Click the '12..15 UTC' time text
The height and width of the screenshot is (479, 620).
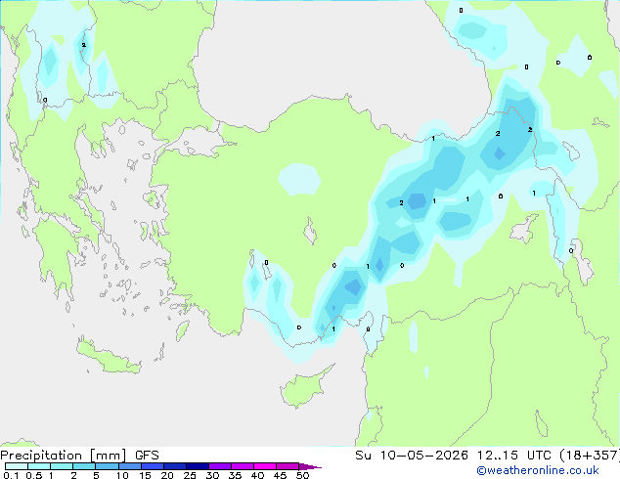tap(513, 456)
